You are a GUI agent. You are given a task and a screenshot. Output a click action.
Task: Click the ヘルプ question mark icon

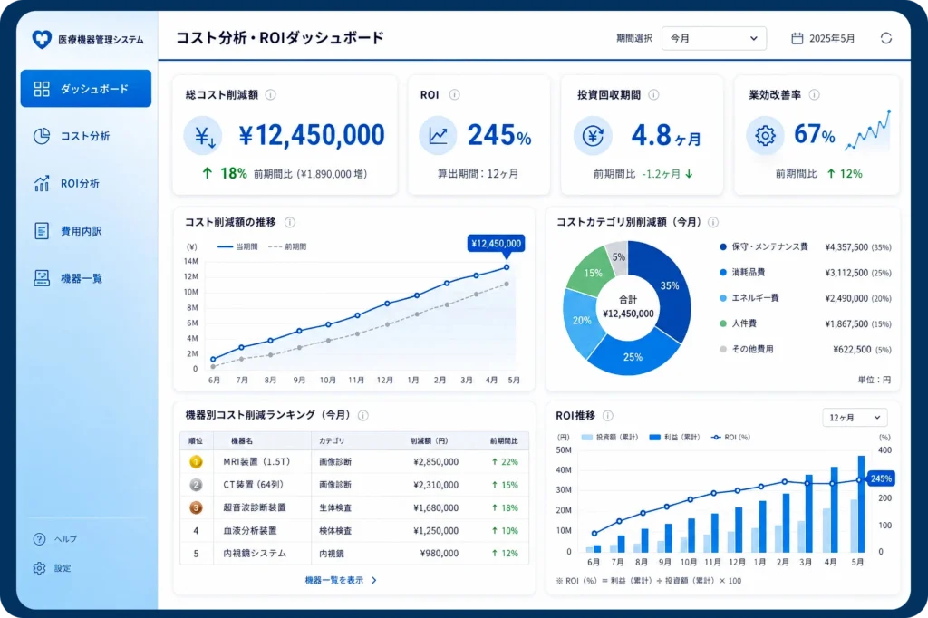pyautogui.click(x=39, y=539)
